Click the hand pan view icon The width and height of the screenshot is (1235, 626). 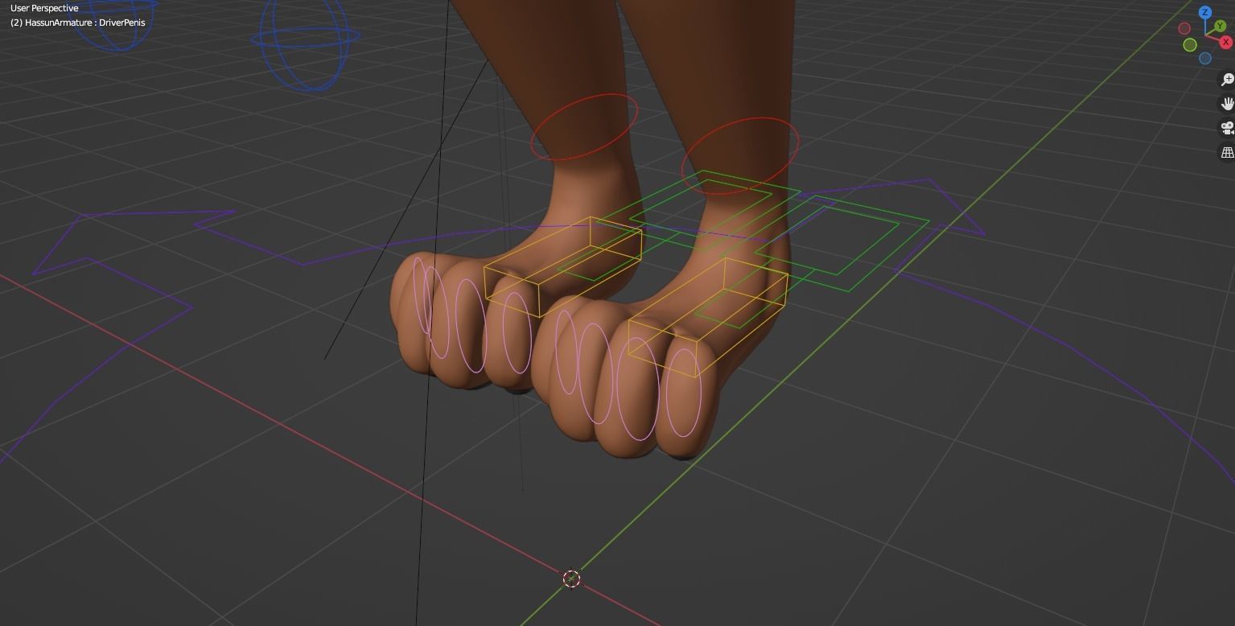(1227, 104)
